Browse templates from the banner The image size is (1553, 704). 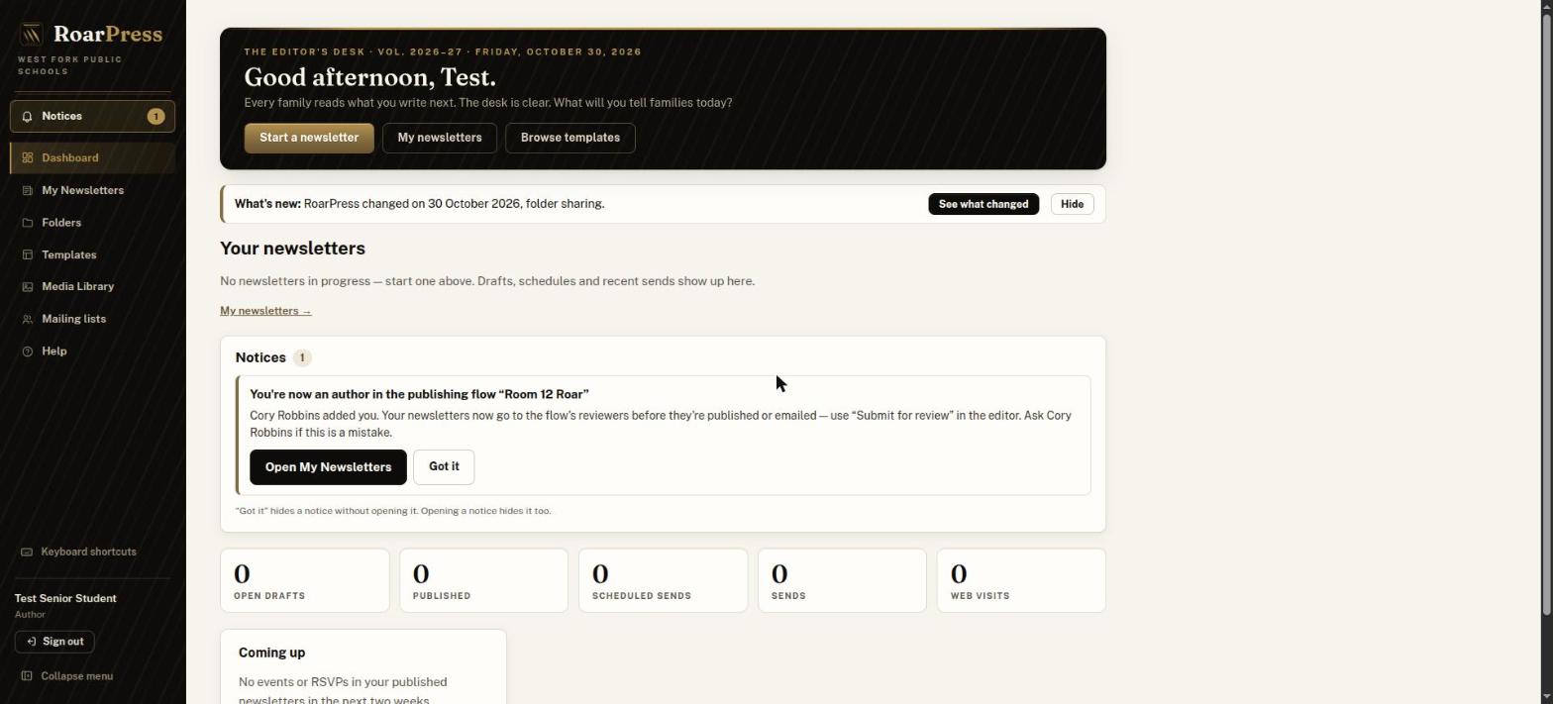(570, 138)
